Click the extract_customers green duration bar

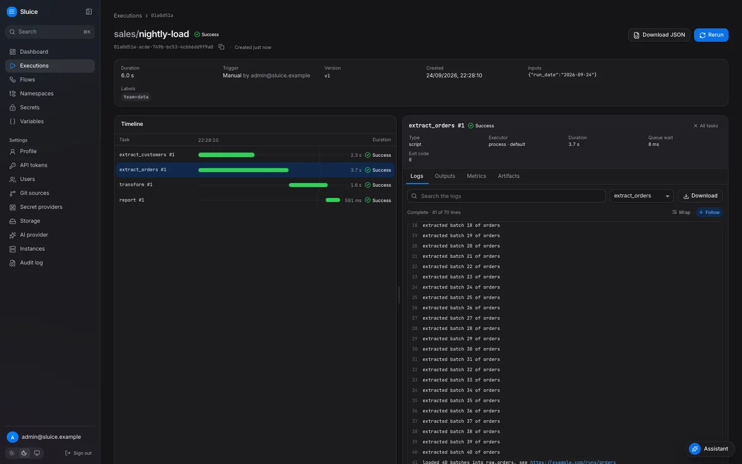(x=226, y=155)
